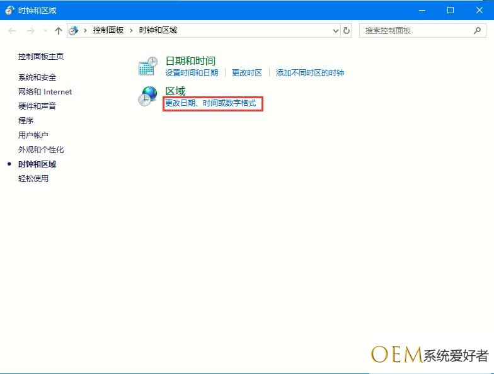
Task: Open the 更改时区 link
Action: tap(247, 73)
